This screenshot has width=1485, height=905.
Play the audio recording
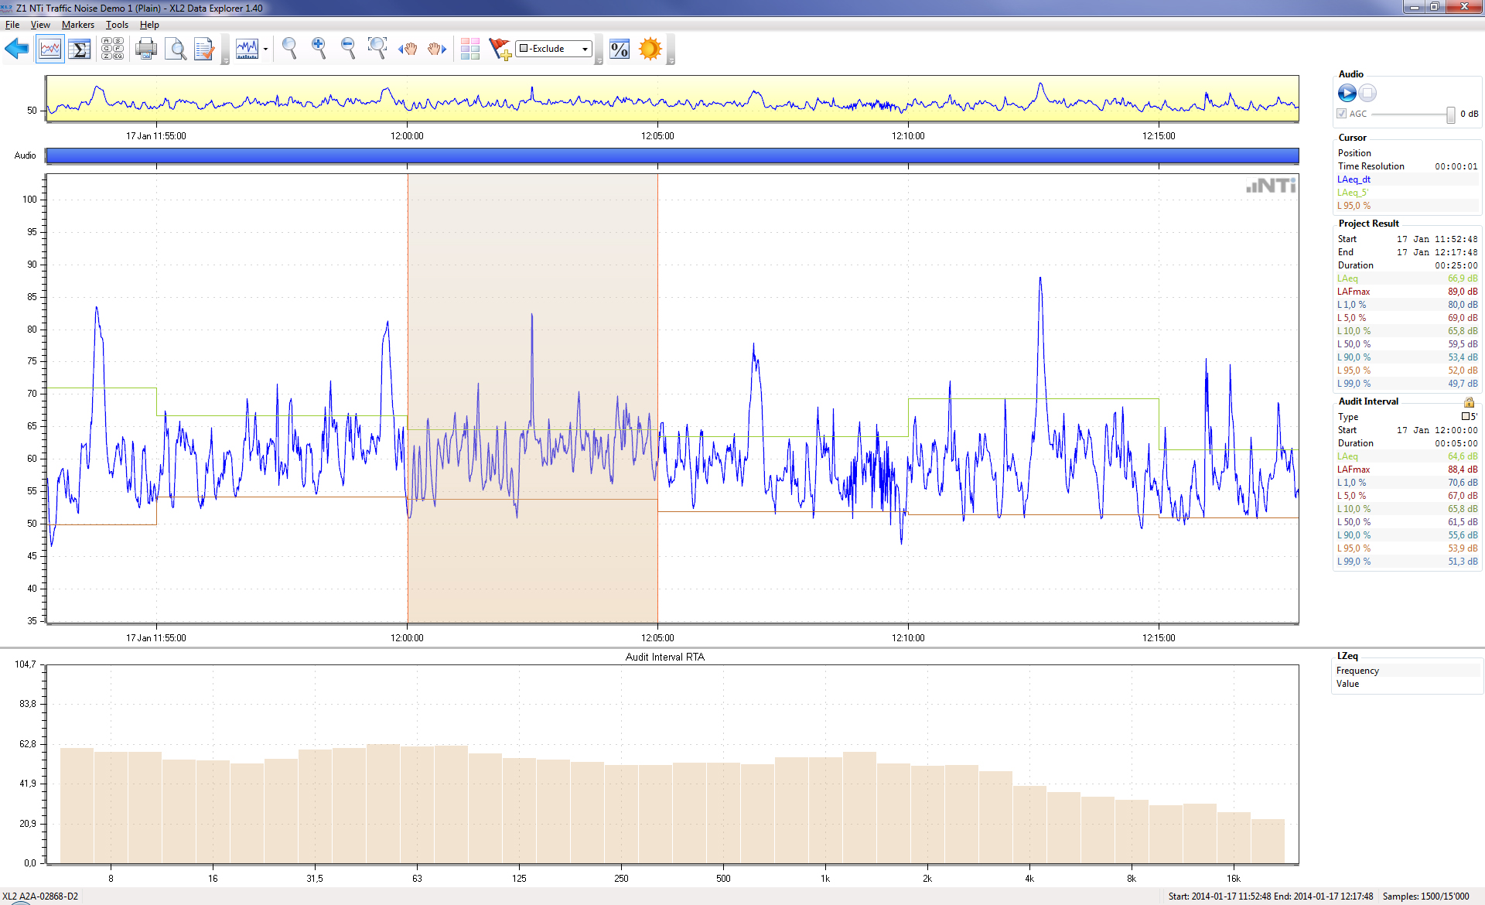point(1347,94)
